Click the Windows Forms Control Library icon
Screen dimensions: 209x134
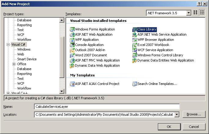135,55
